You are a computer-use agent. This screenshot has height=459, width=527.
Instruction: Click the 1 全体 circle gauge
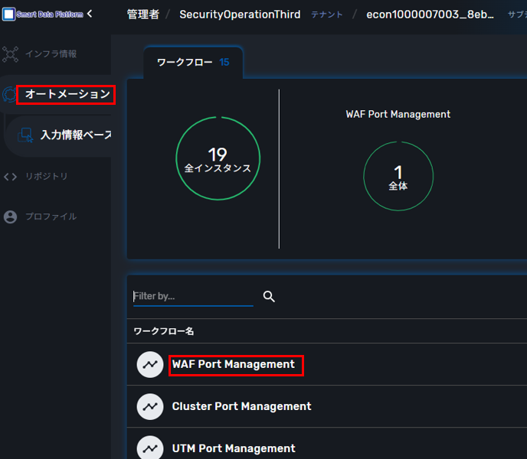398,176
